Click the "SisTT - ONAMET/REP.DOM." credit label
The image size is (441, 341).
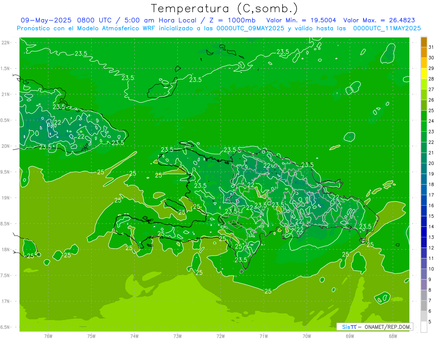click(x=375, y=327)
